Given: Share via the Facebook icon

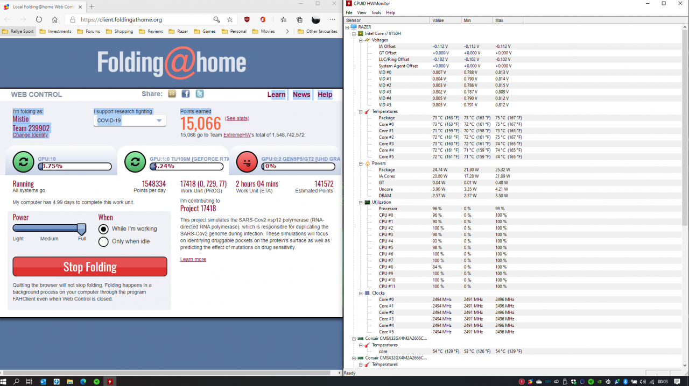Looking at the screenshot, I should click(185, 94).
